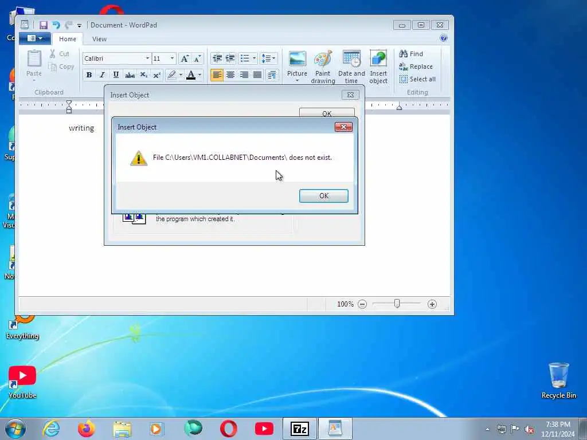Open the line spacing dropdown
The image size is (587, 440).
point(268,58)
